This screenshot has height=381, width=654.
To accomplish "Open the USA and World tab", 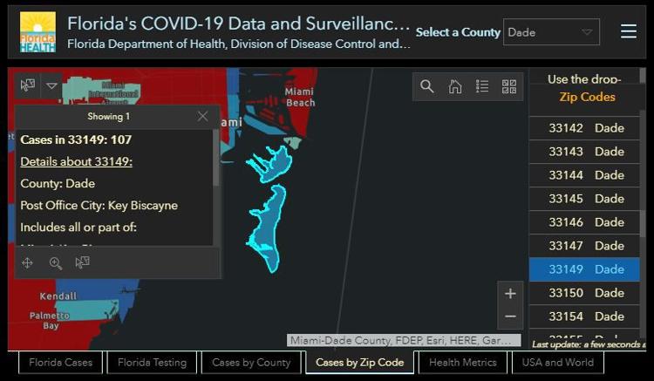I will click(558, 362).
